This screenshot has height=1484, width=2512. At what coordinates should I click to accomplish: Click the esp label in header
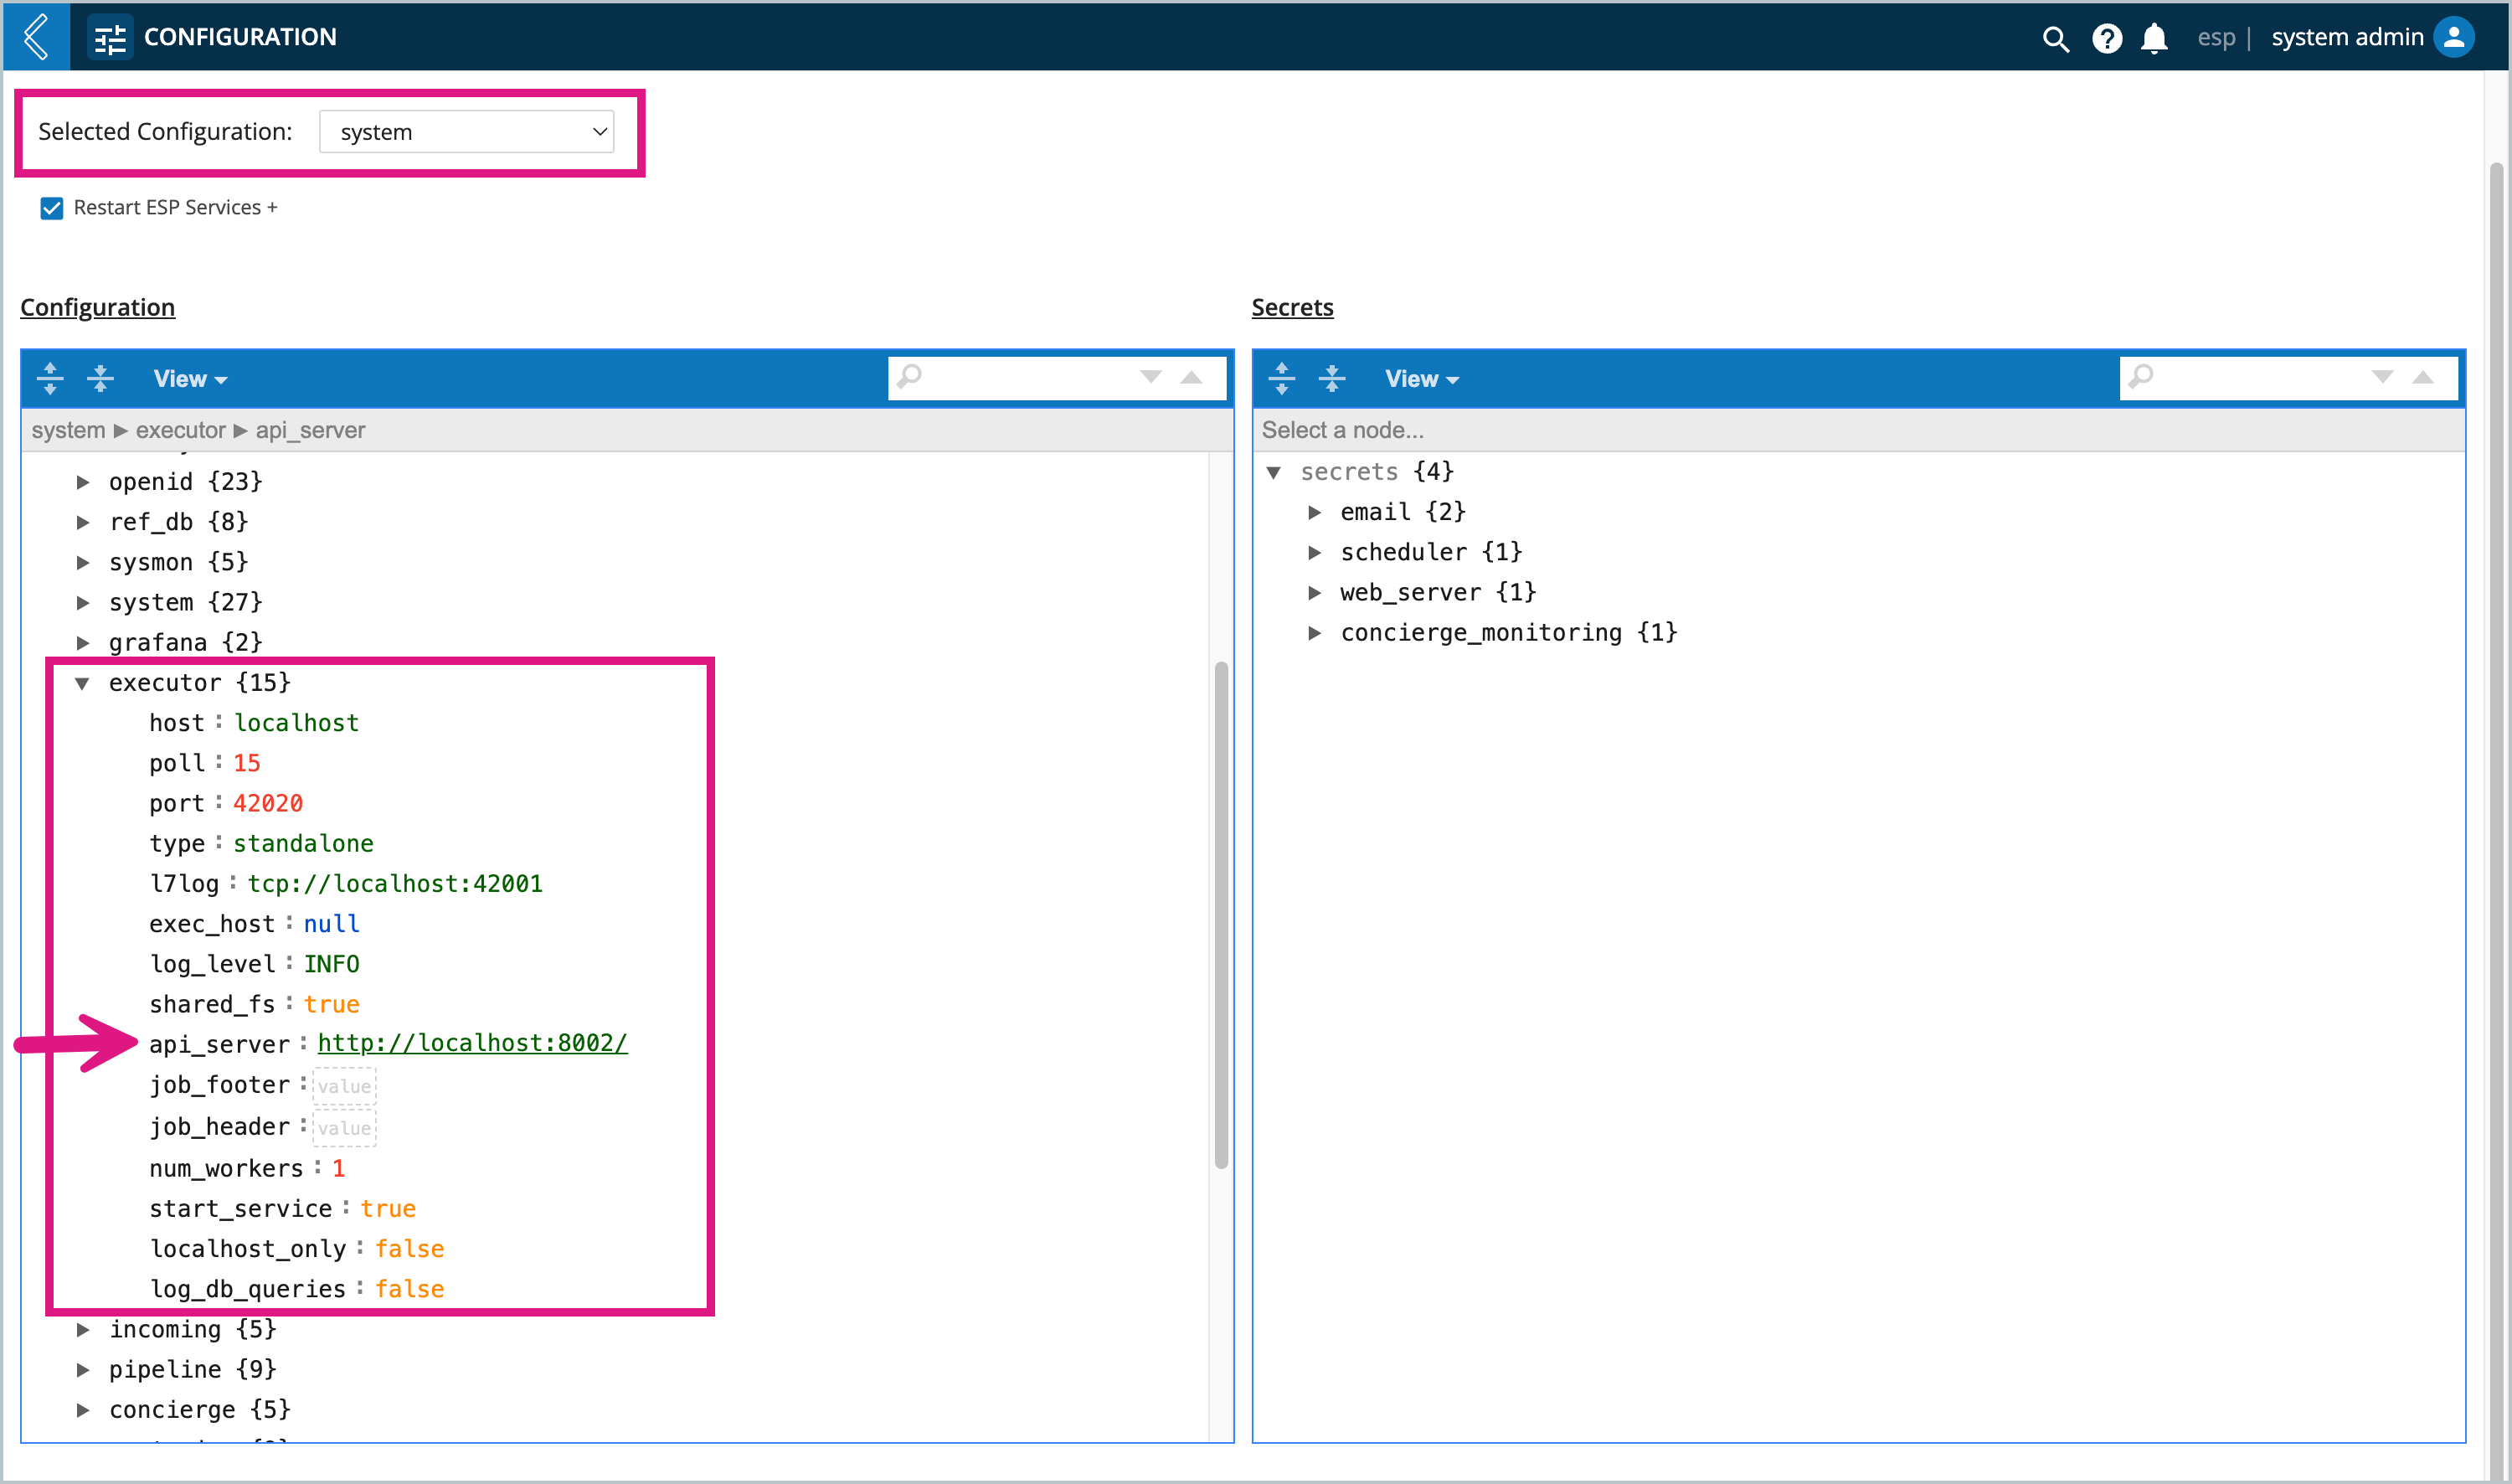(x=2215, y=38)
